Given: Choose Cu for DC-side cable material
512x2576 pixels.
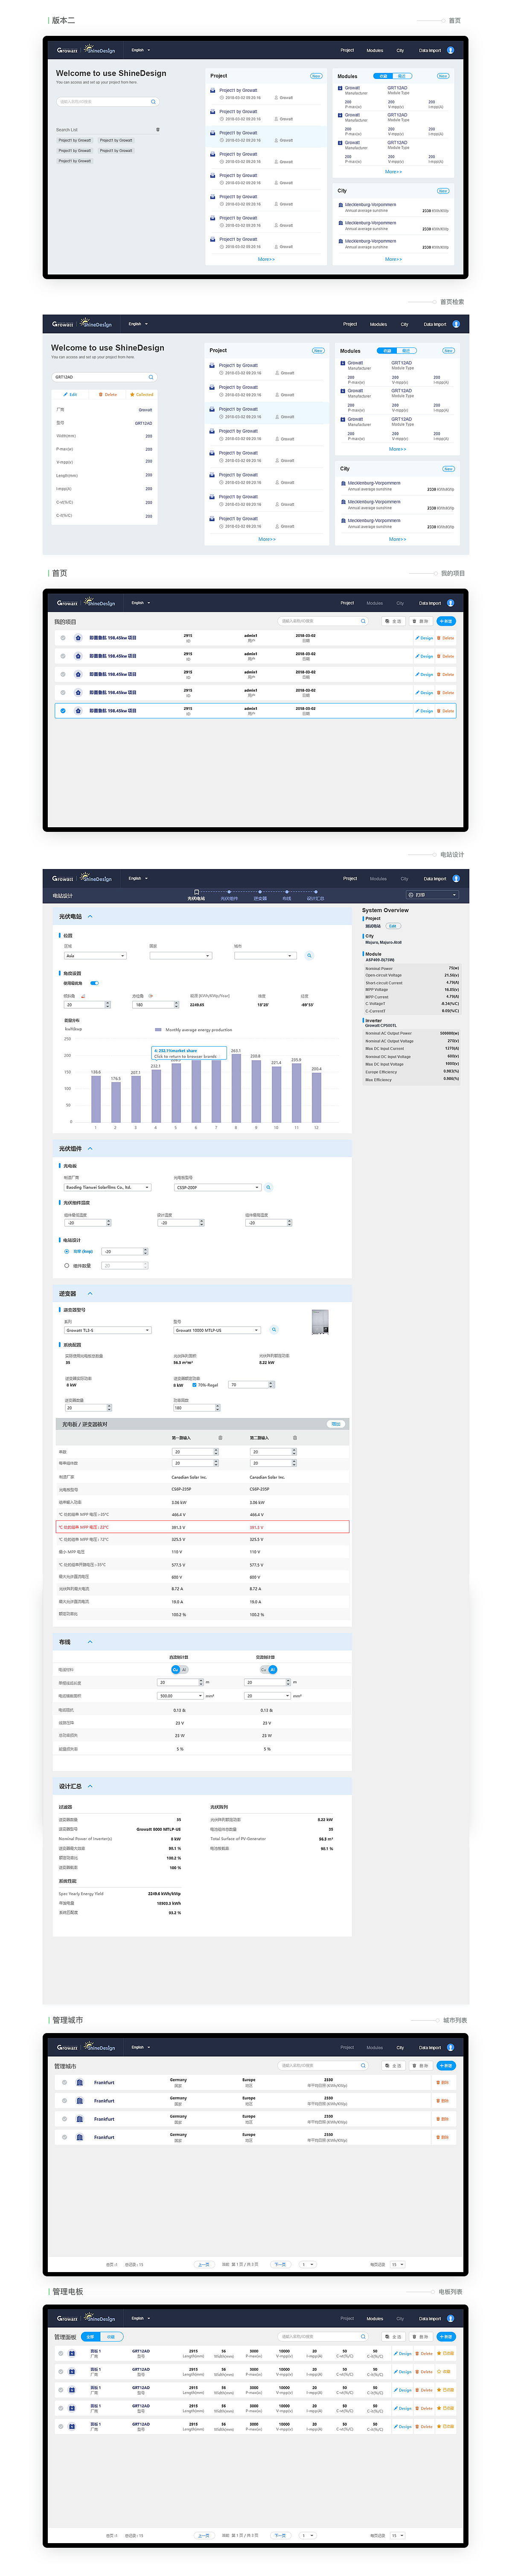Looking at the screenshot, I should [175, 1669].
